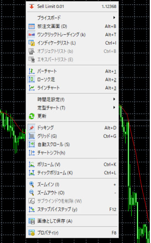Toggle ティックボリューム (K) display
The width and height of the screenshot is (151, 243).
tap(72, 173)
